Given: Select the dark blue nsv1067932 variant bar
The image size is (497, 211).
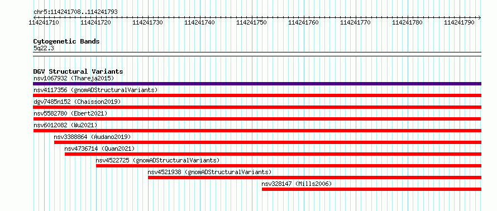Looking at the screenshot, I should click(257, 84).
